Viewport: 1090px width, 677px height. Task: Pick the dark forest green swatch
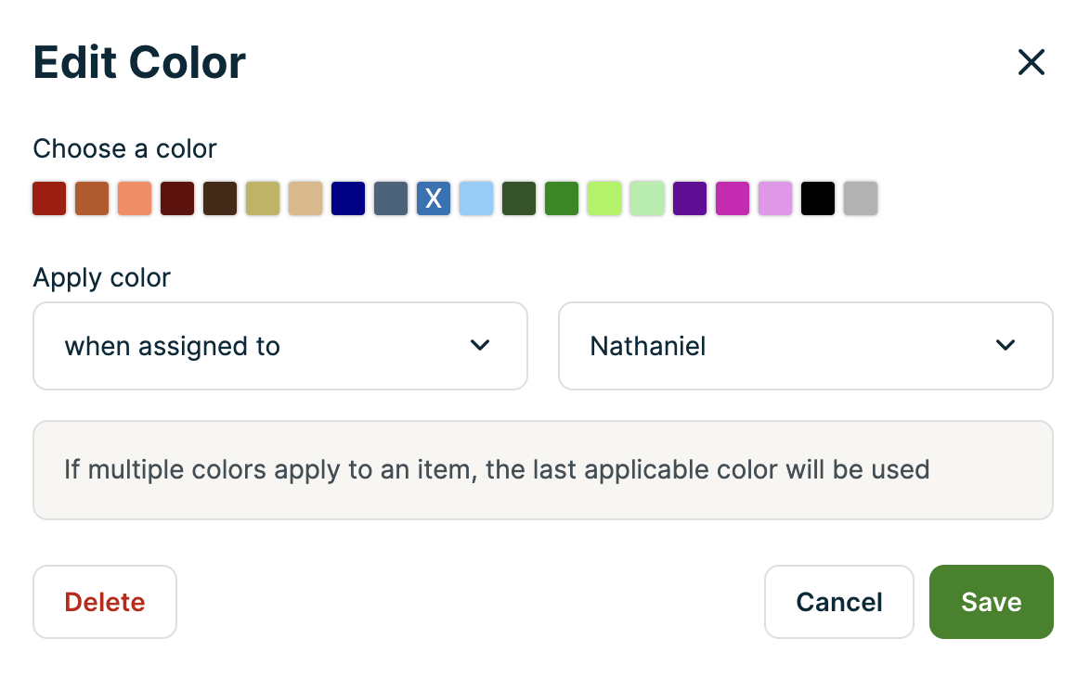click(x=519, y=198)
